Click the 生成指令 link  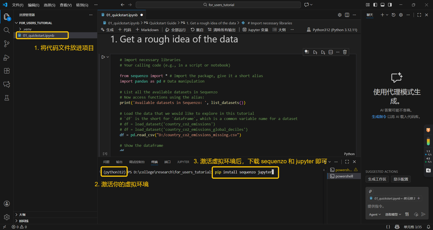(x=379, y=117)
